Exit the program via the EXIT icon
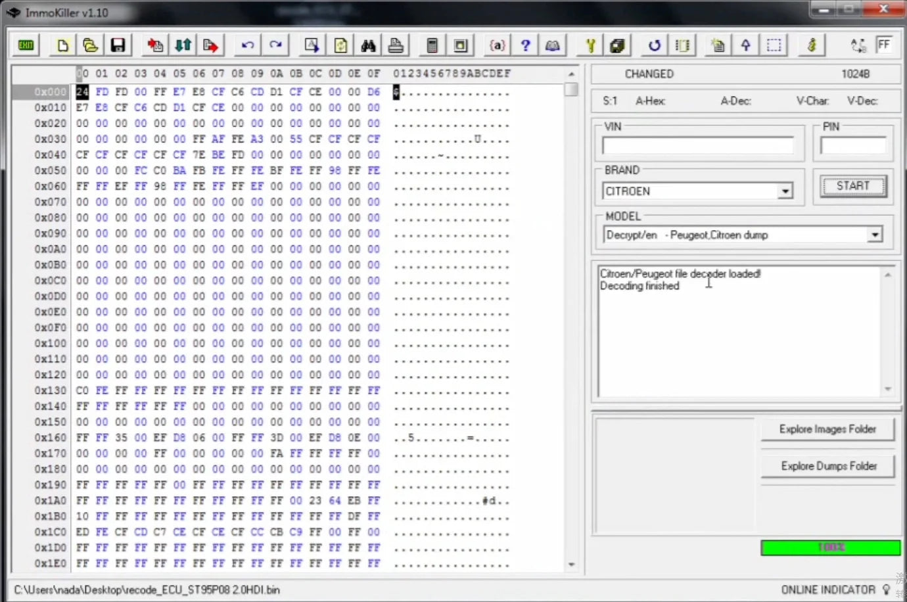Screen dimensions: 907x602 25,45
